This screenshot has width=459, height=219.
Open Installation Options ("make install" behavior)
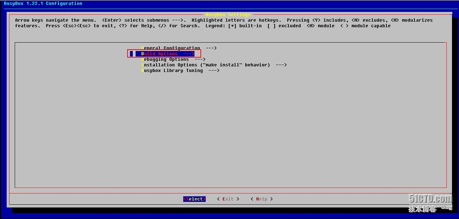[x=214, y=65]
